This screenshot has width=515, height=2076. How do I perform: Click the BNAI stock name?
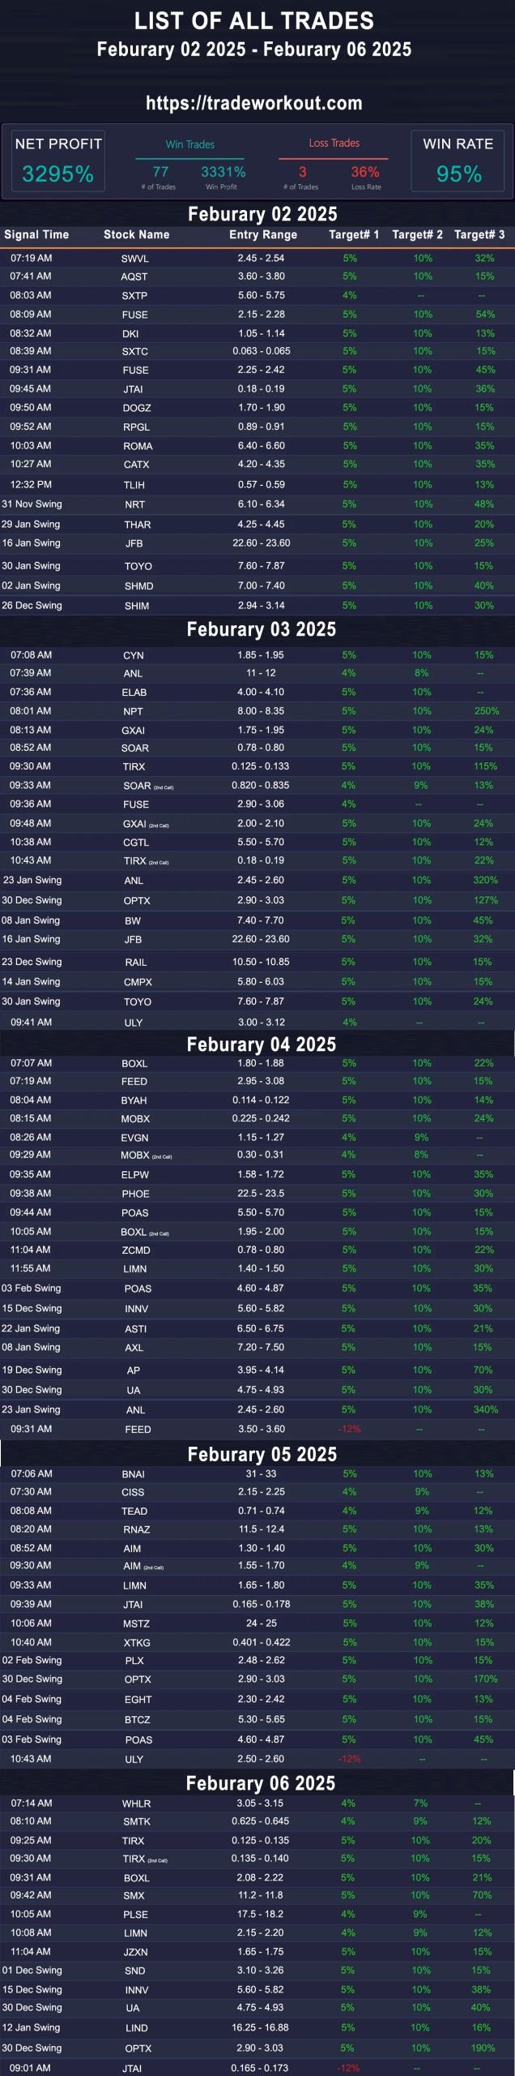pyautogui.click(x=133, y=1474)
